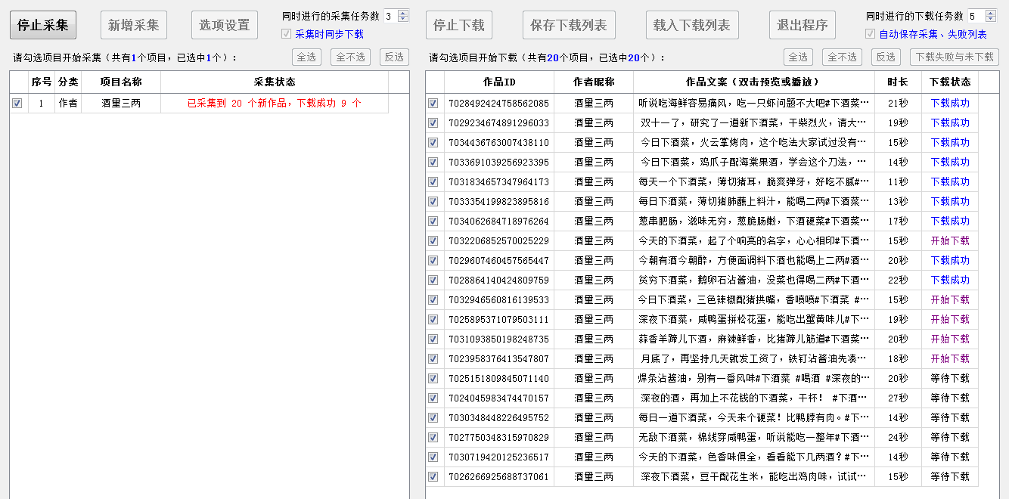Uncheck collection item 1 酒里三两 checkbox

(x=17, y=104)
